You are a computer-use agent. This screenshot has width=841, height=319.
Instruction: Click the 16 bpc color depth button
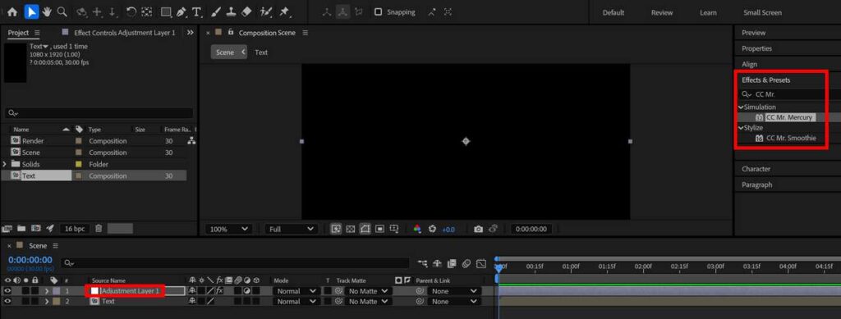(75, 229)
